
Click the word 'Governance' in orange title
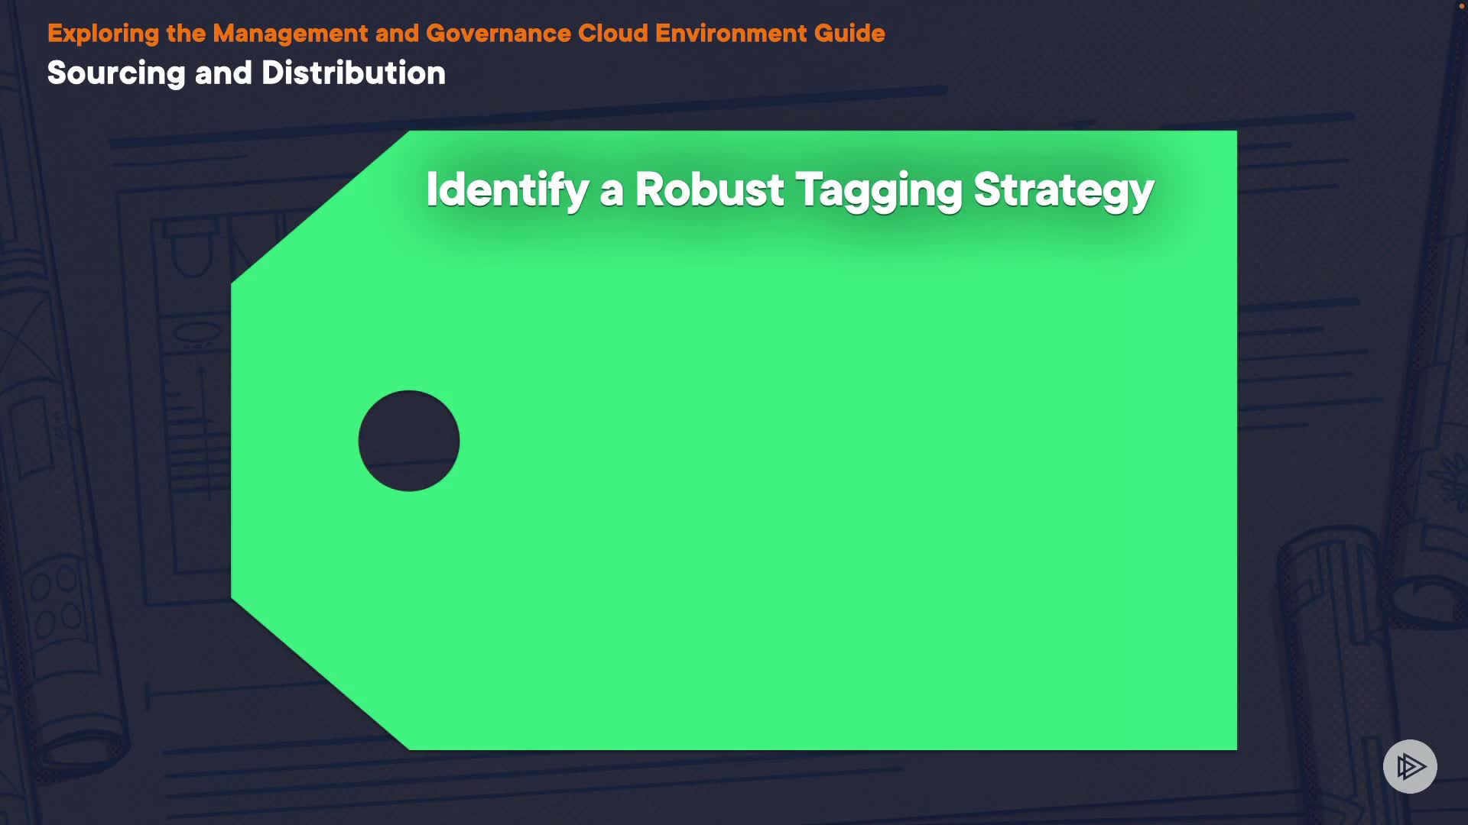coord(498,33)
